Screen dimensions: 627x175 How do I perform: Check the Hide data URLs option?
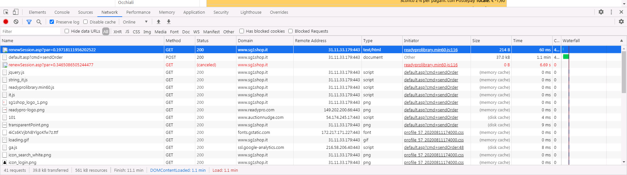[67, 31]
